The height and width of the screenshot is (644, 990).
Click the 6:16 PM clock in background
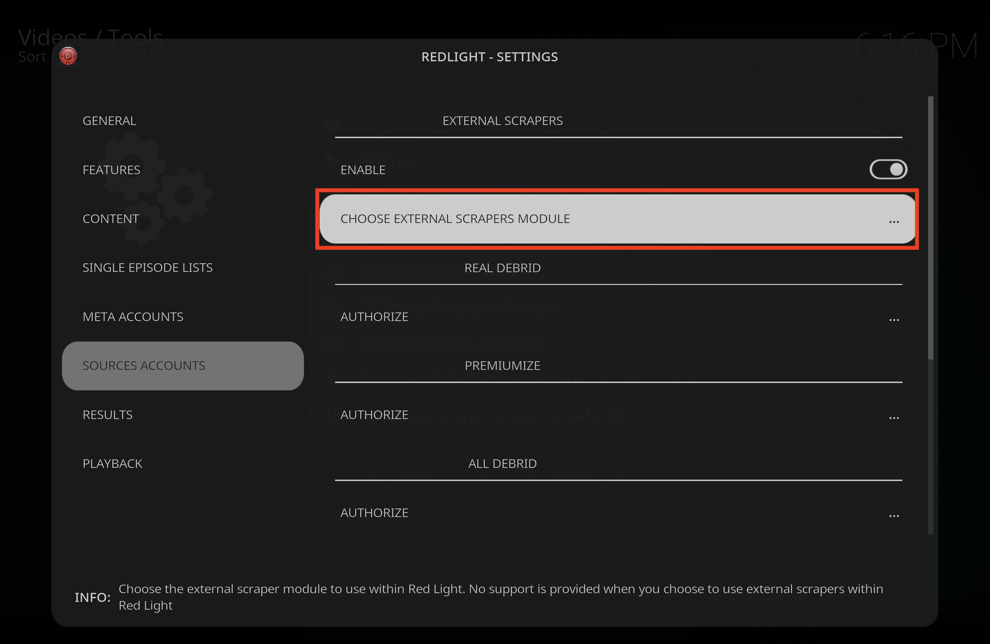916,45
